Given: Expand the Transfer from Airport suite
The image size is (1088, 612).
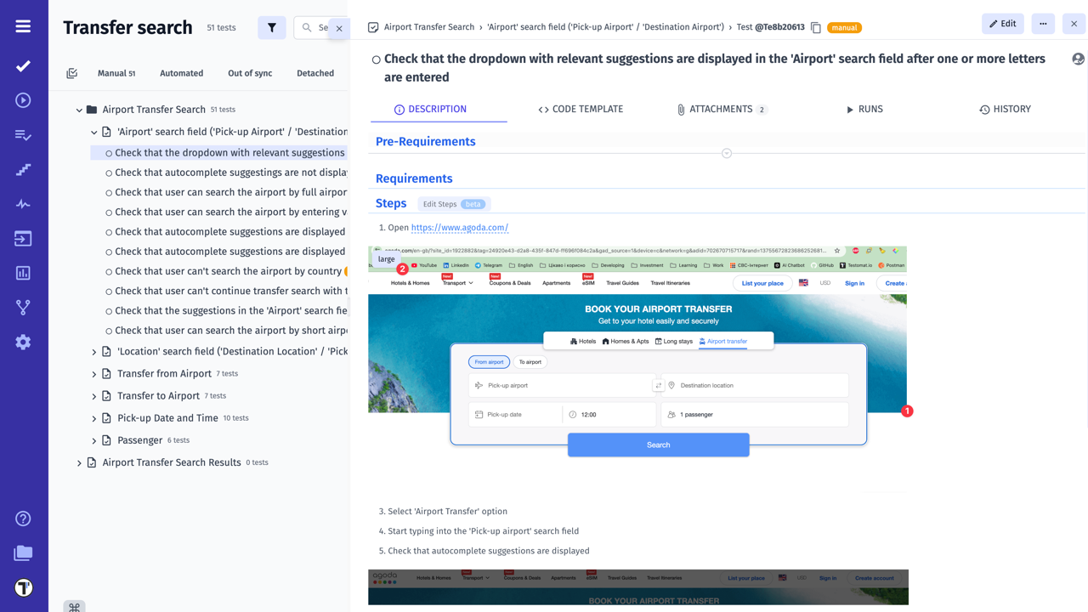Looking at the screenshot, I should [x=94, y=374].
